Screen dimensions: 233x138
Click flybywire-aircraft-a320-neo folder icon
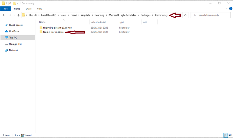point(41,27)
